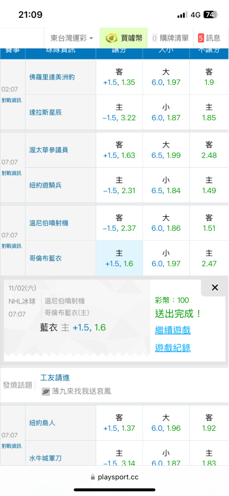229x496 pixels.
Task: Click the 遊戲紀錄 link
Action: pos(172,348)
